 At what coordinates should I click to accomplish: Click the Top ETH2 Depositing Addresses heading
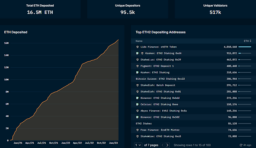(161, 32)
